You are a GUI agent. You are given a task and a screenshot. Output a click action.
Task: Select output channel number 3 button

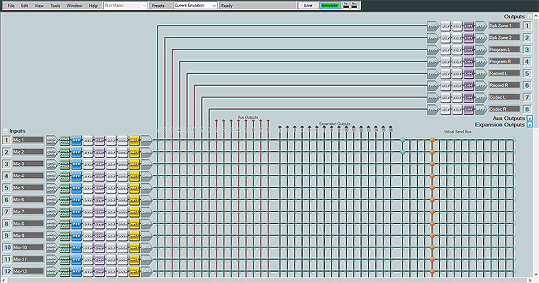point(527,49)
